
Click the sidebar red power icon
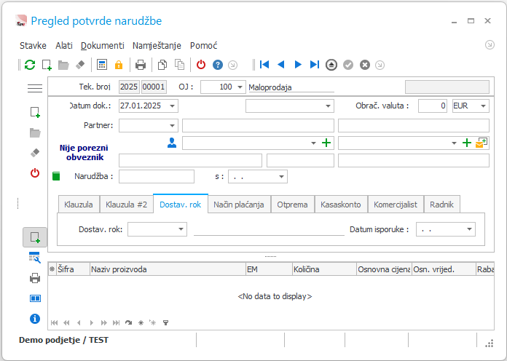35,173
